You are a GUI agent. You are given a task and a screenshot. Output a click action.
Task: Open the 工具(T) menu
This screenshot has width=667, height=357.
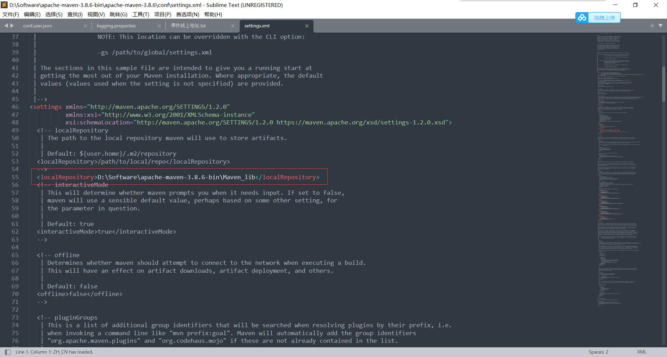pyautogui.click(x=141, y=14)
